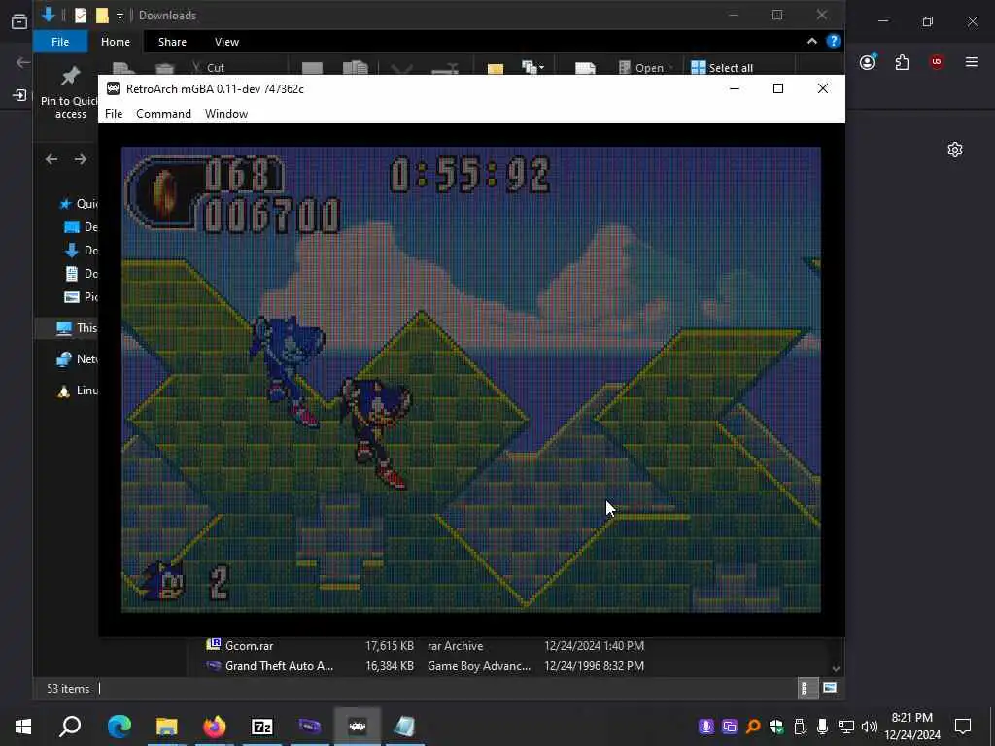This screenshot has width=995, height=746.
Task: Click the Properties checkmark quick access icon
Action: point(80,16)
